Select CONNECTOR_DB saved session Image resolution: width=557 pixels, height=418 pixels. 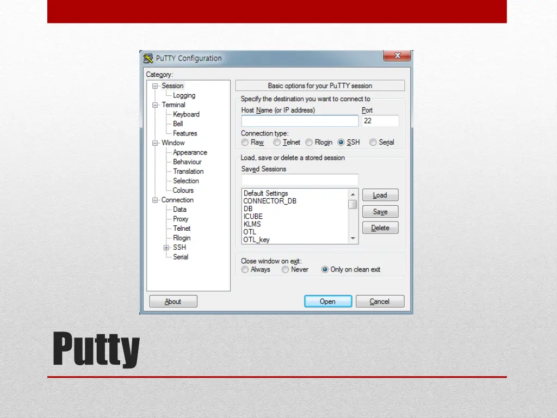pos(270,201)
